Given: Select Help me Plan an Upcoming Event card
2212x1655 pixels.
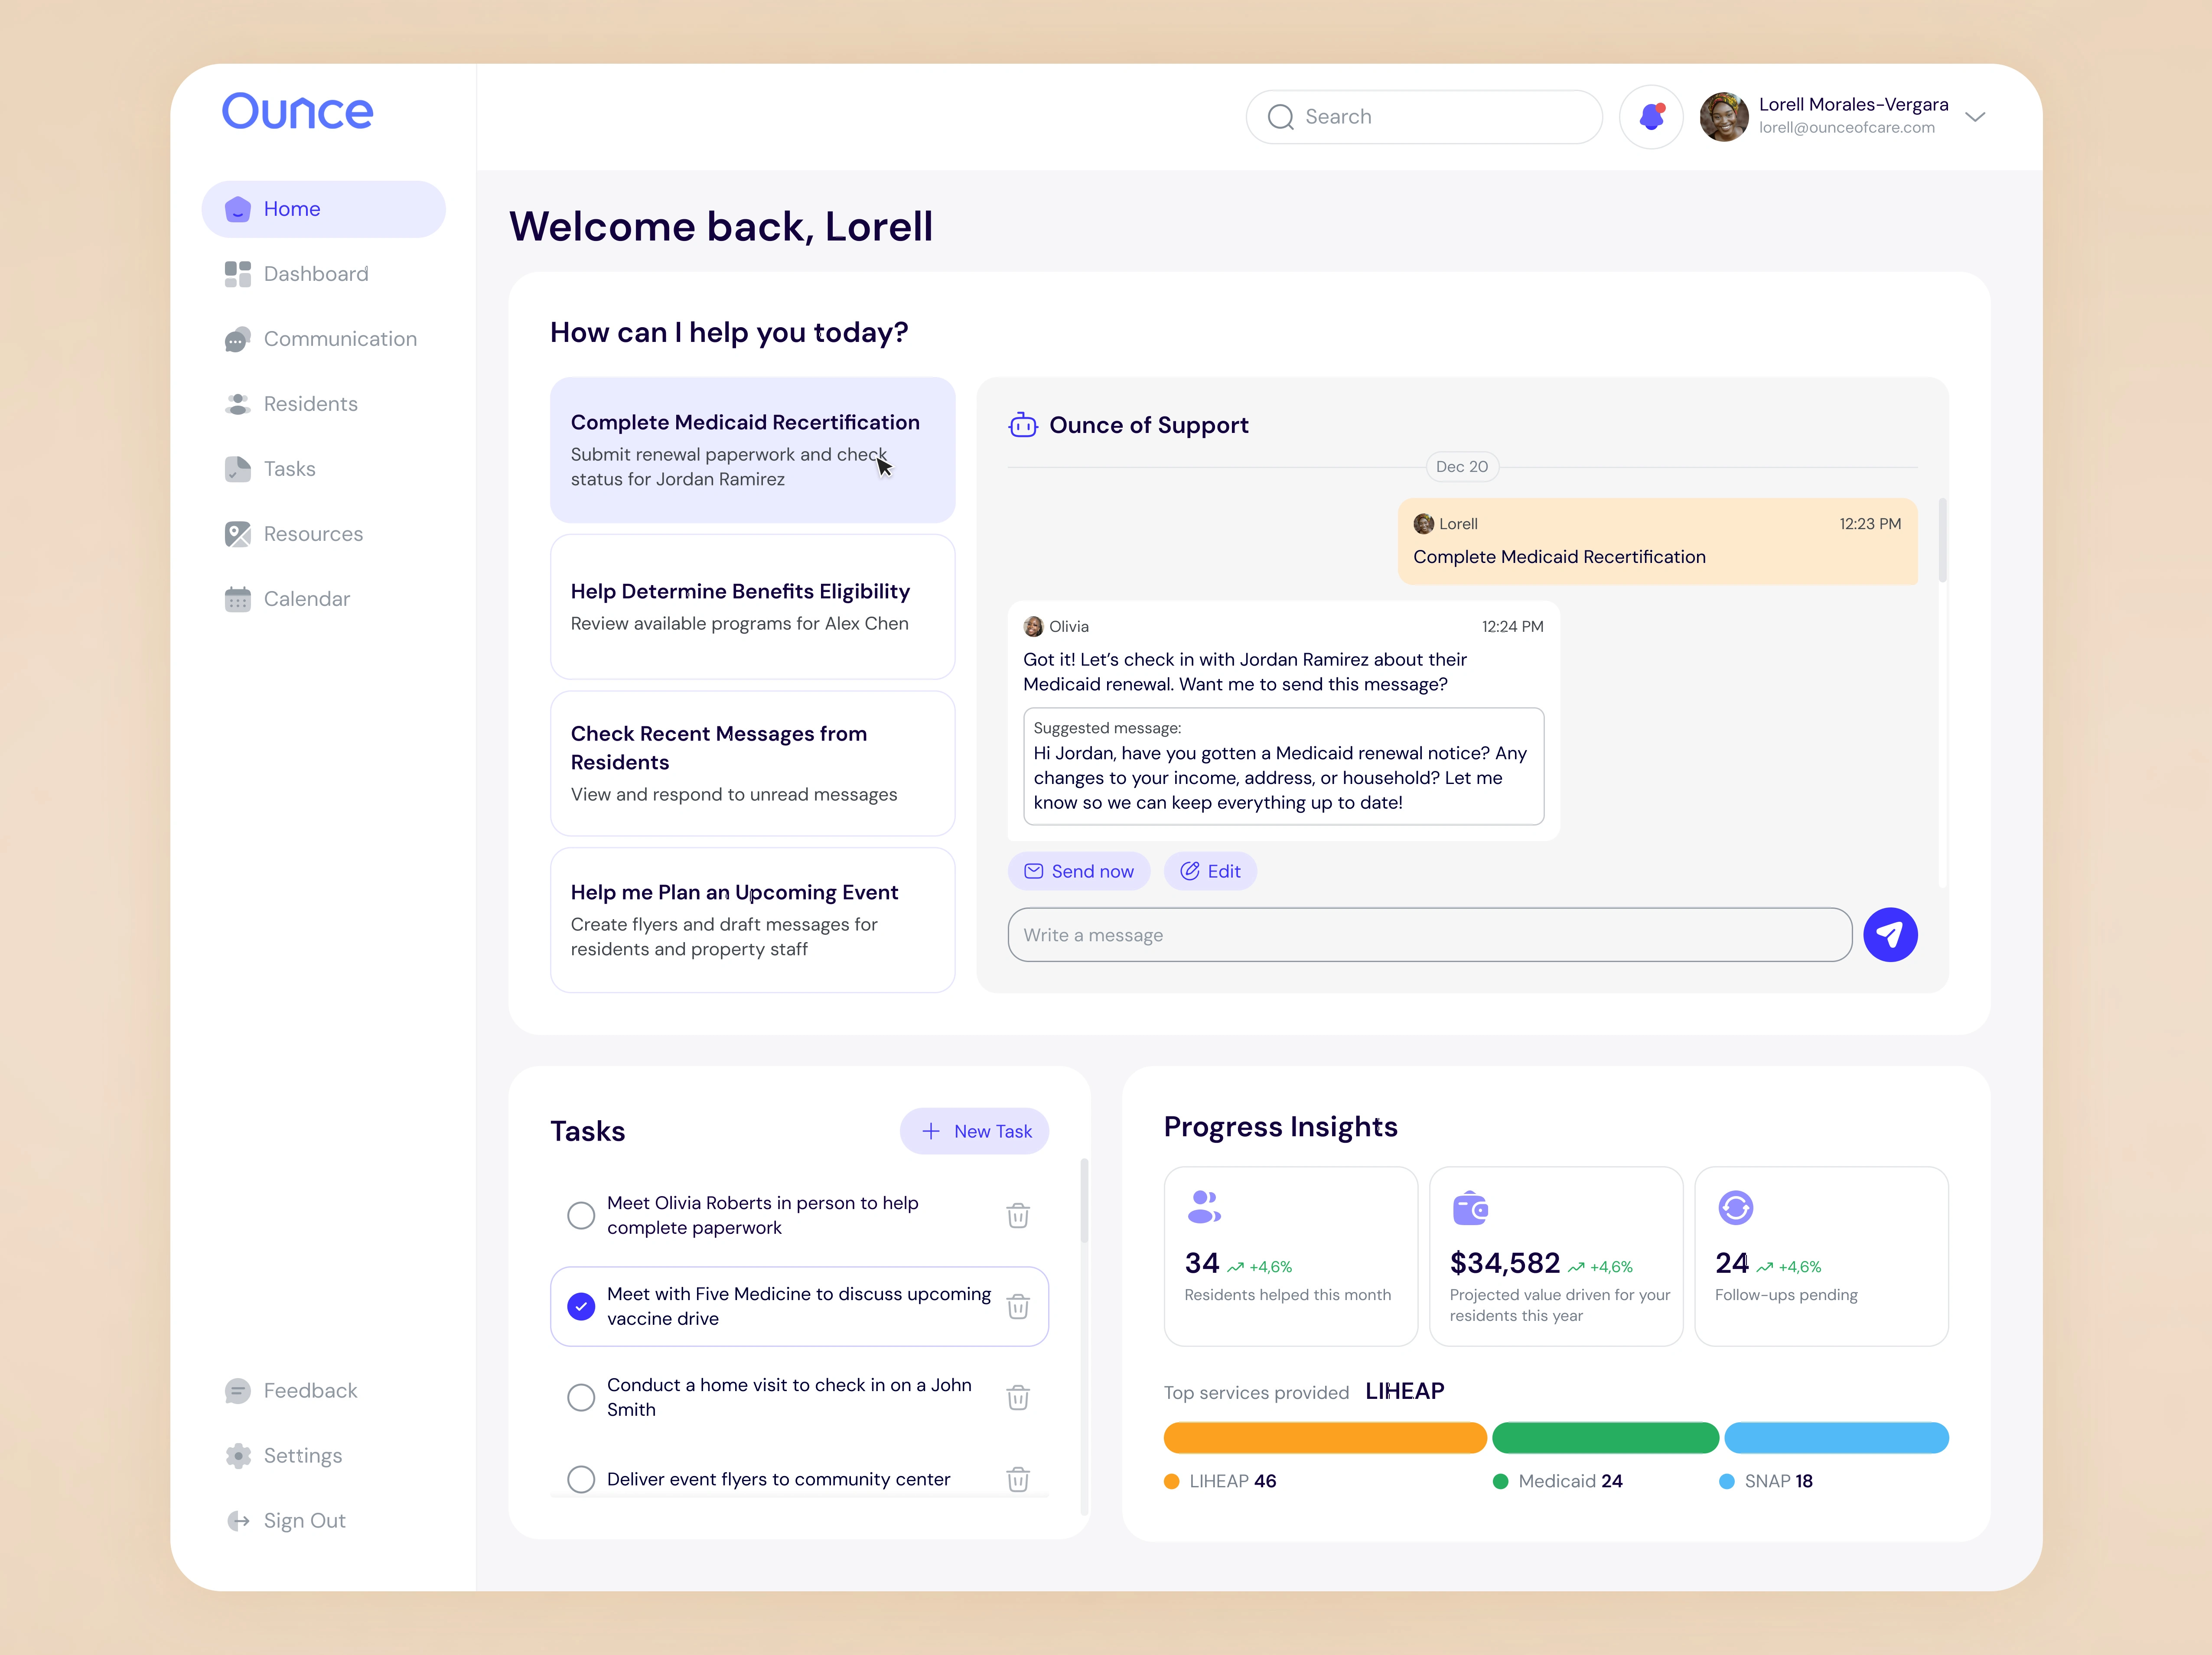Looking at the screenshot, I should coord(753,920).
